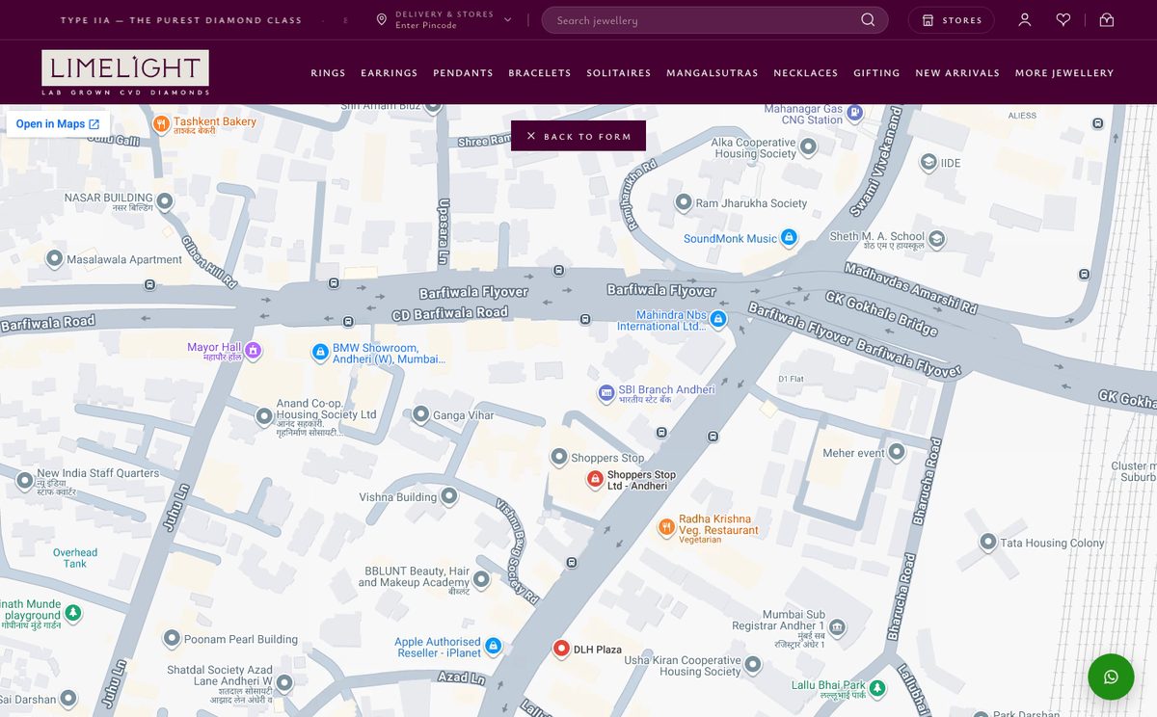Select the Meher event map marker
The image size is (1157, 717).
click(x=897, y=451)
